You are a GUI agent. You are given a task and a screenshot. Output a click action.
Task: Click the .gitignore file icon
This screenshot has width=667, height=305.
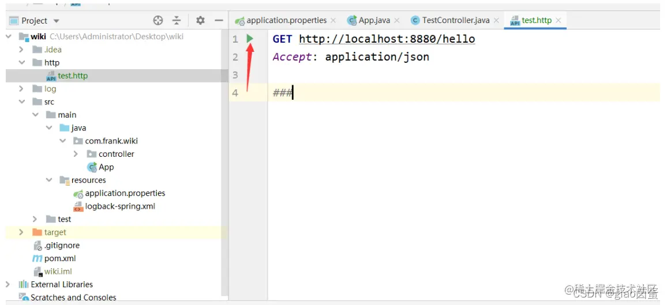[38, 246]
